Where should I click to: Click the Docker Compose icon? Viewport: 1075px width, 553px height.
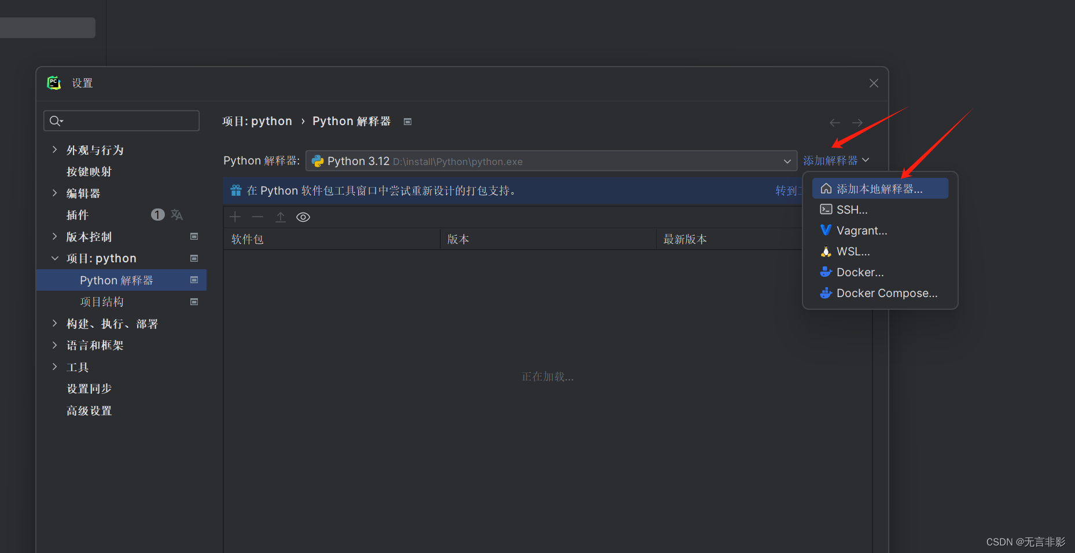[x=826, y=293]
